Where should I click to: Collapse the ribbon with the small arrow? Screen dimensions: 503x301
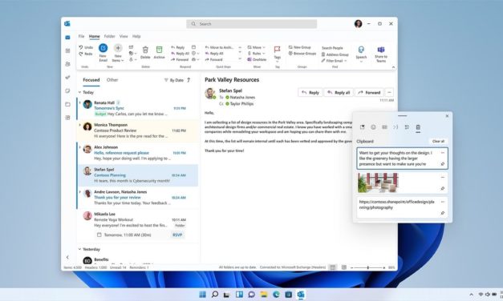(x=393, y=67)
